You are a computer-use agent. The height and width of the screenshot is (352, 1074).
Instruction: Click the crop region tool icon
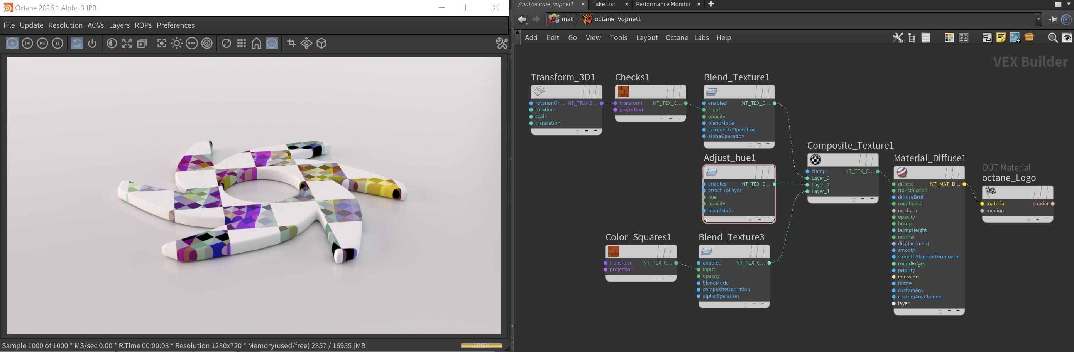291,43
